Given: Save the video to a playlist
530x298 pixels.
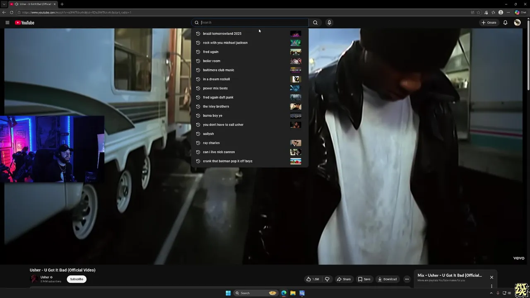Looking at the screenshot, I should (364, 279).
